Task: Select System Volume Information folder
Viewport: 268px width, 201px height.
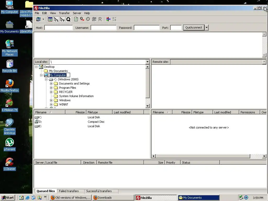Action: point(76,96)
